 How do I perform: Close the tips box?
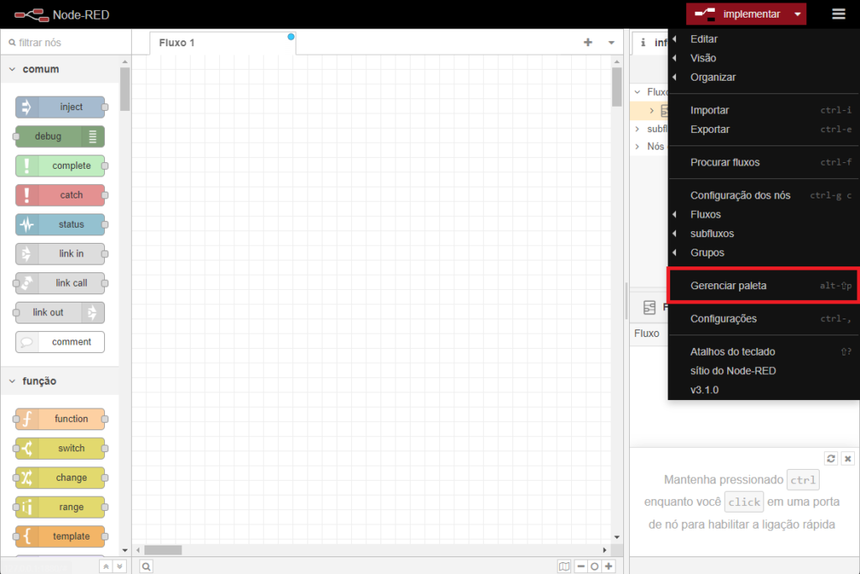(x=847, y=458)
